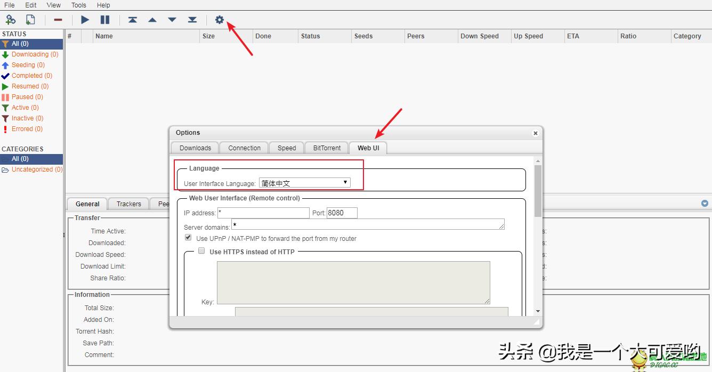Switch to the Trackers tab
The height and width of the screenshot is (372, 712).
[x=128, y=204]
